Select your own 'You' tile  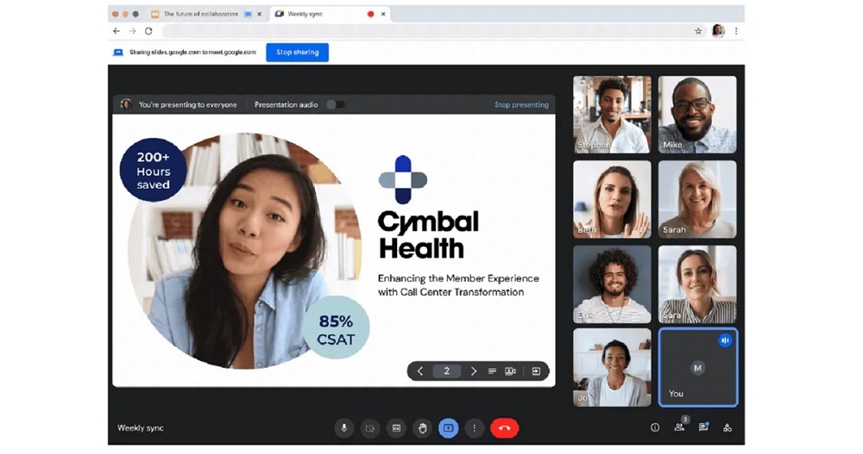pyautogui.click(x=697, y=368)
